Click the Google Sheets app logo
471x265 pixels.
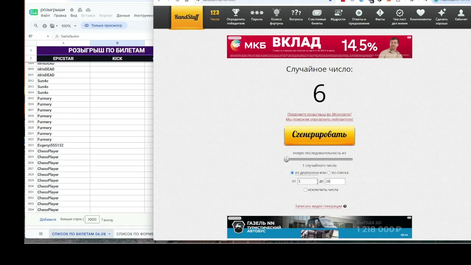33,12
